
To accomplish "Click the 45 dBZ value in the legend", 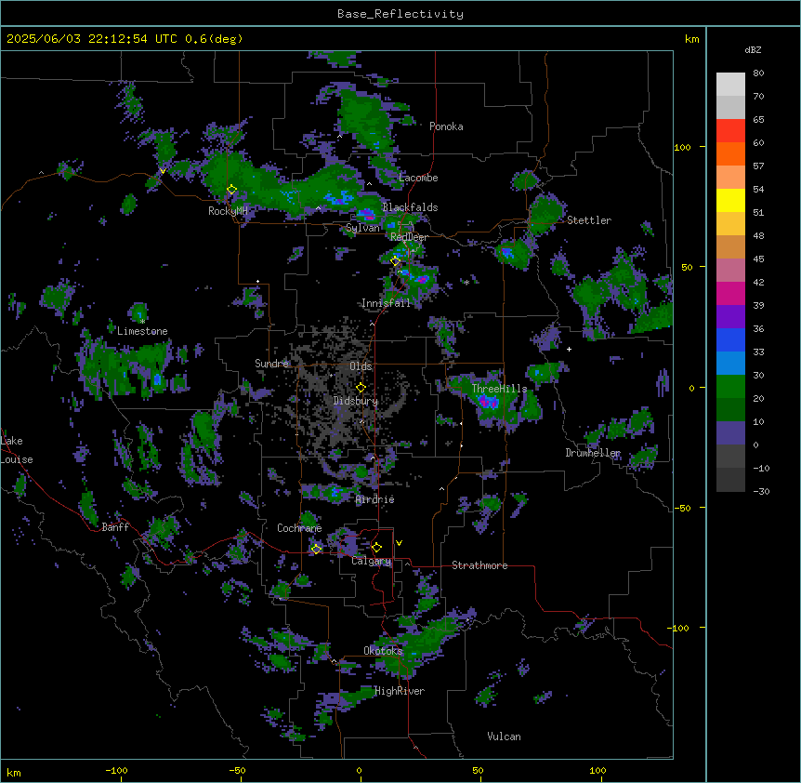I will pos(758,259).
